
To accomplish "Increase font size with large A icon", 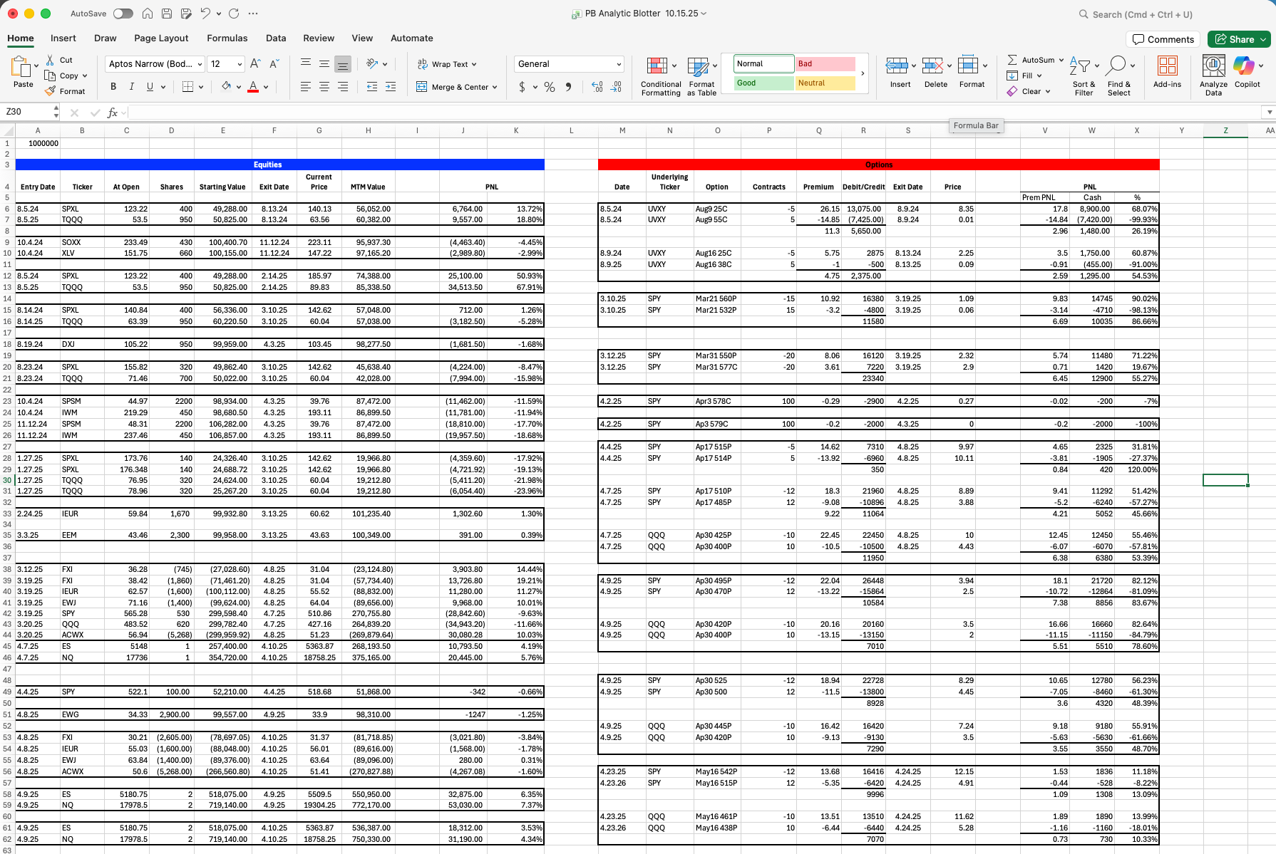I will click(x=255, y=64).
